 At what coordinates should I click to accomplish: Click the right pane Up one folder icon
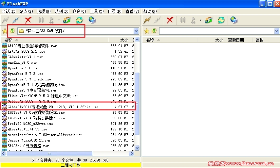154,31
